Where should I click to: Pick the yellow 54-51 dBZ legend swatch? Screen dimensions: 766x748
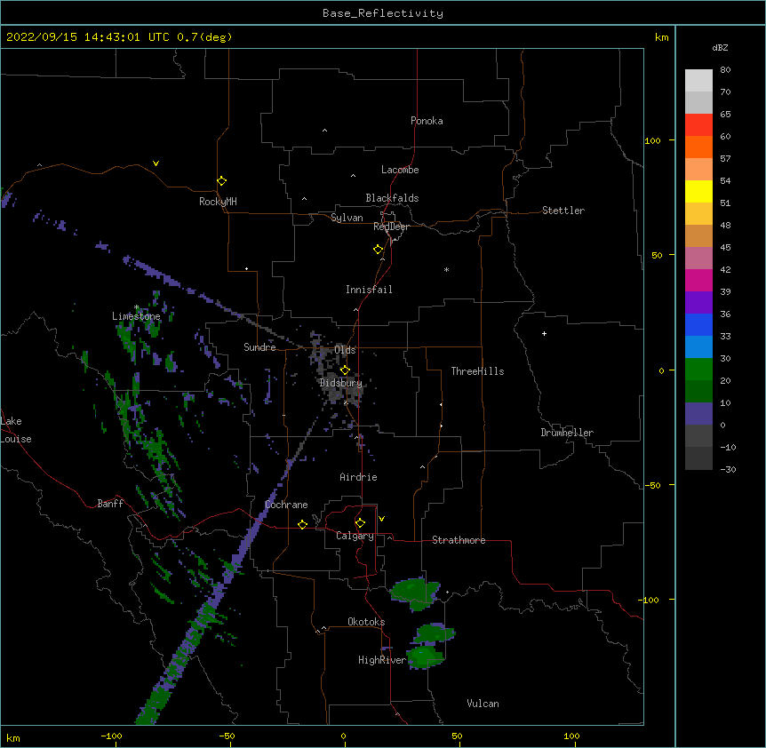click(698, 191)
